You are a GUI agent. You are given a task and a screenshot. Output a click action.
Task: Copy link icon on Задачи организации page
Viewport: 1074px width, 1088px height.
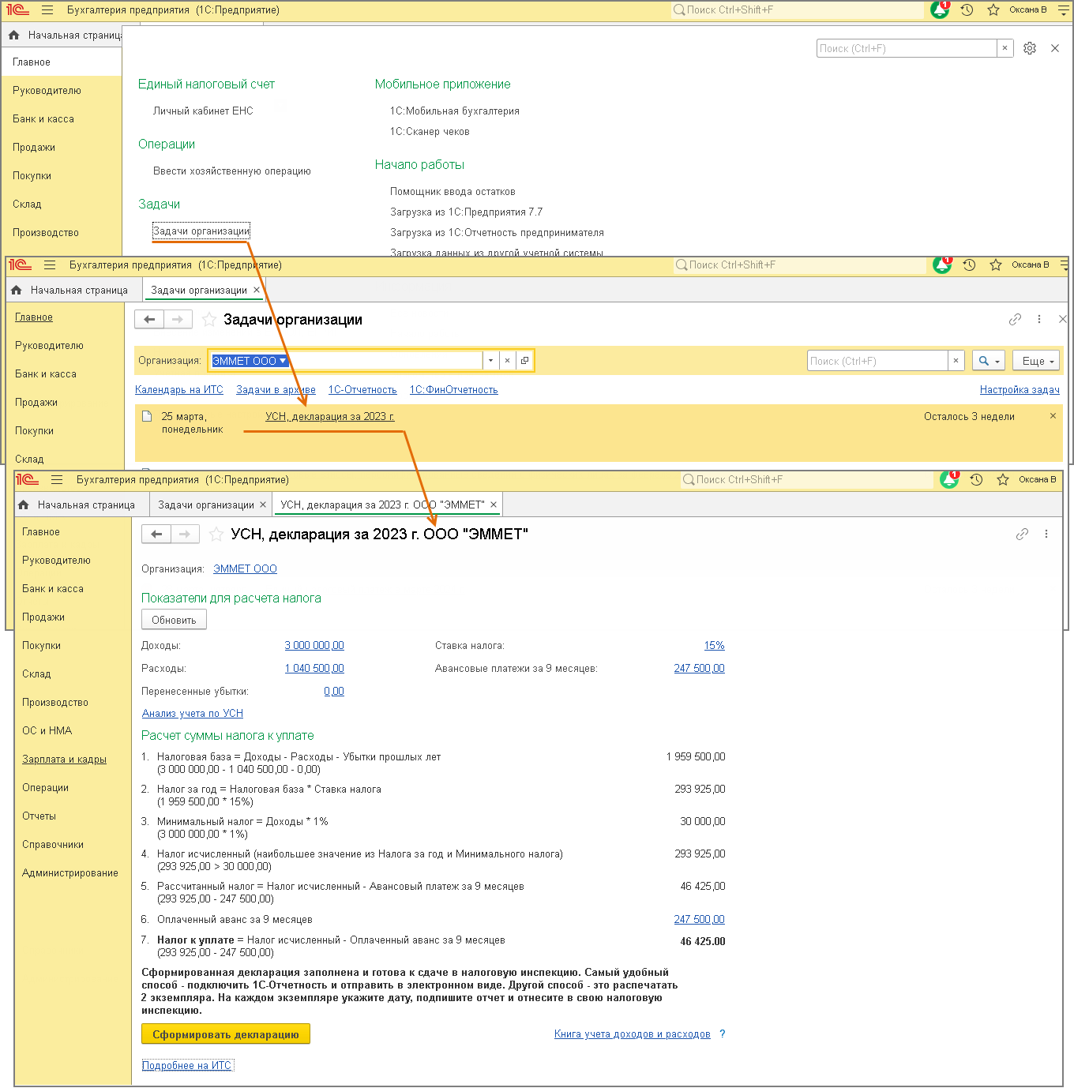point(1016,319)
